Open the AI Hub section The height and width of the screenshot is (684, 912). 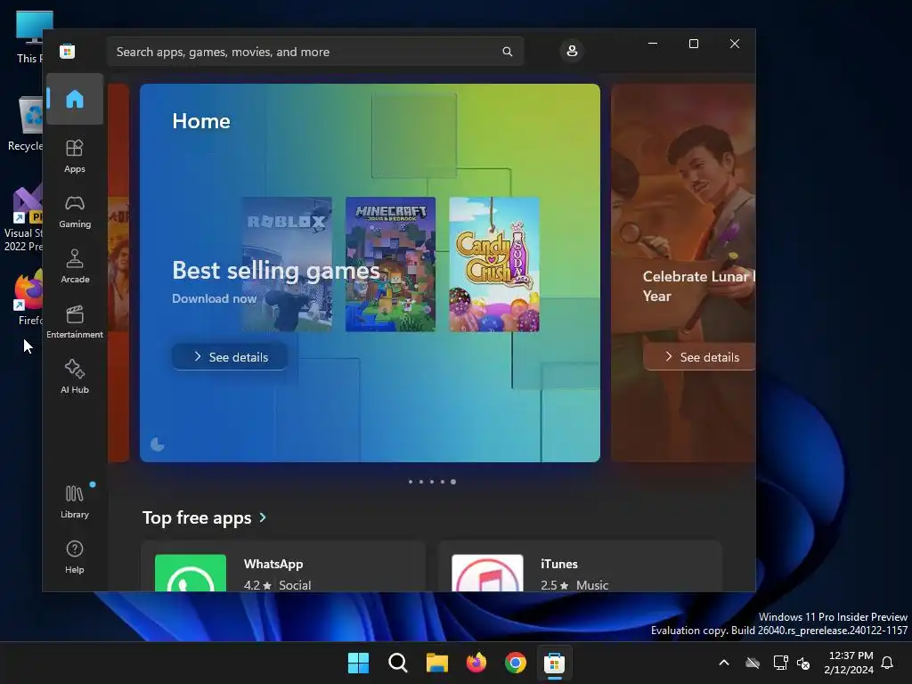(75, 377)
